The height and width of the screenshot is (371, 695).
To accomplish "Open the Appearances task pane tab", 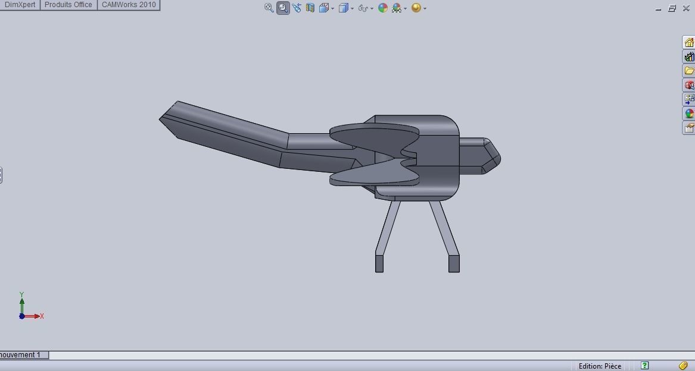I will point(689,114).
